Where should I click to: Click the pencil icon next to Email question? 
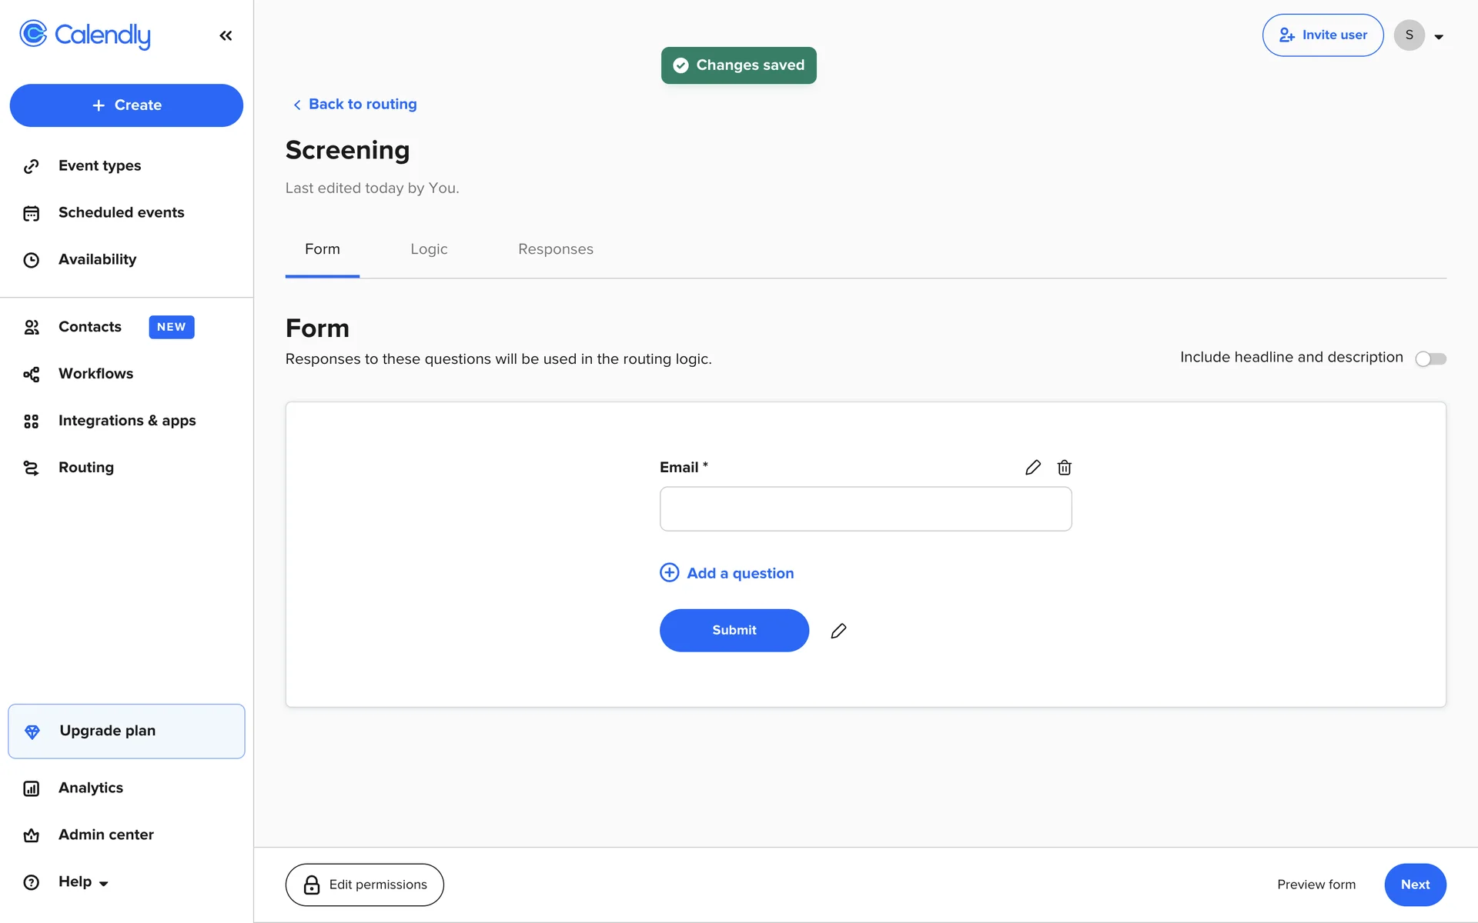pyautogui.click(x=1033, y=468)
